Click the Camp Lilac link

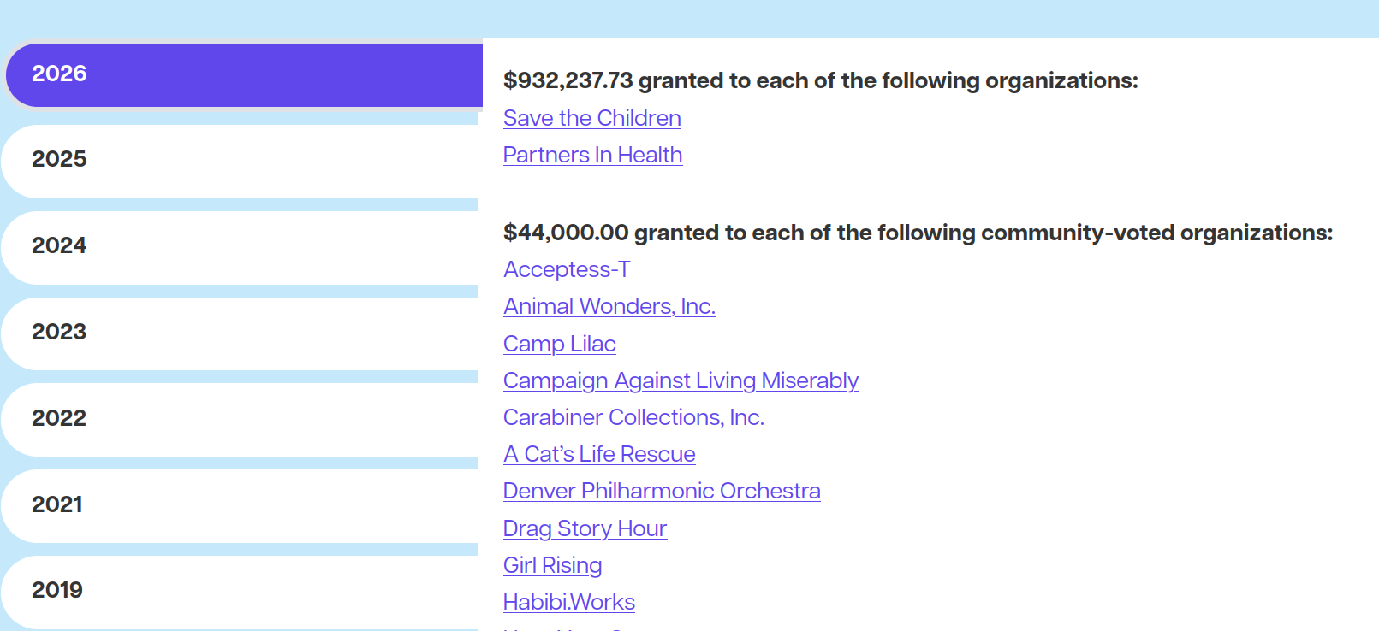(x=560, y=344)
